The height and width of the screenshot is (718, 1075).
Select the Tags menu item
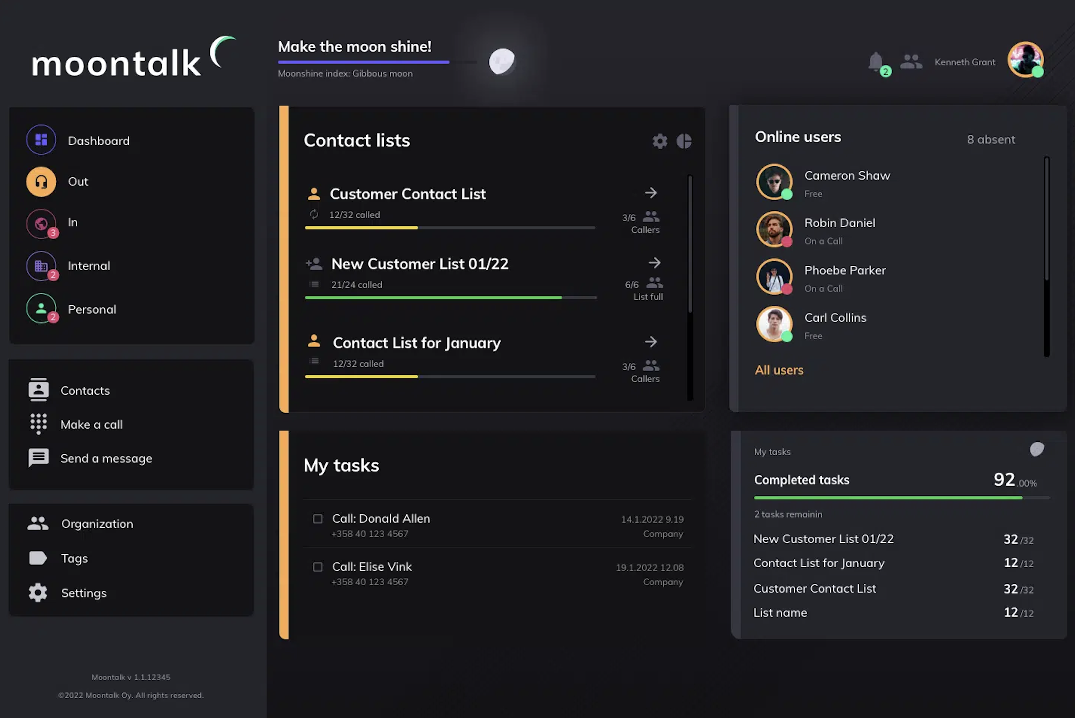(73, 558)
